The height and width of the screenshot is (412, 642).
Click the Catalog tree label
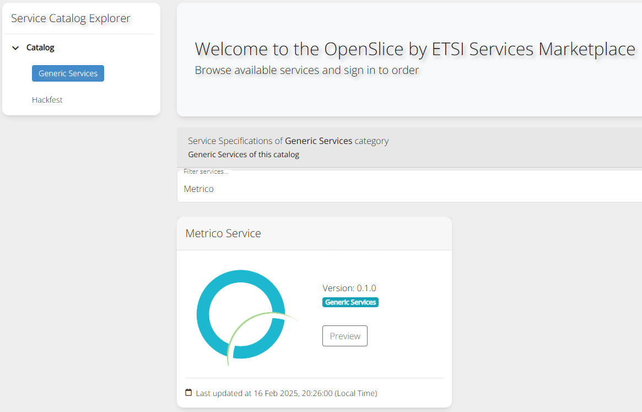[x=40, y=48]
